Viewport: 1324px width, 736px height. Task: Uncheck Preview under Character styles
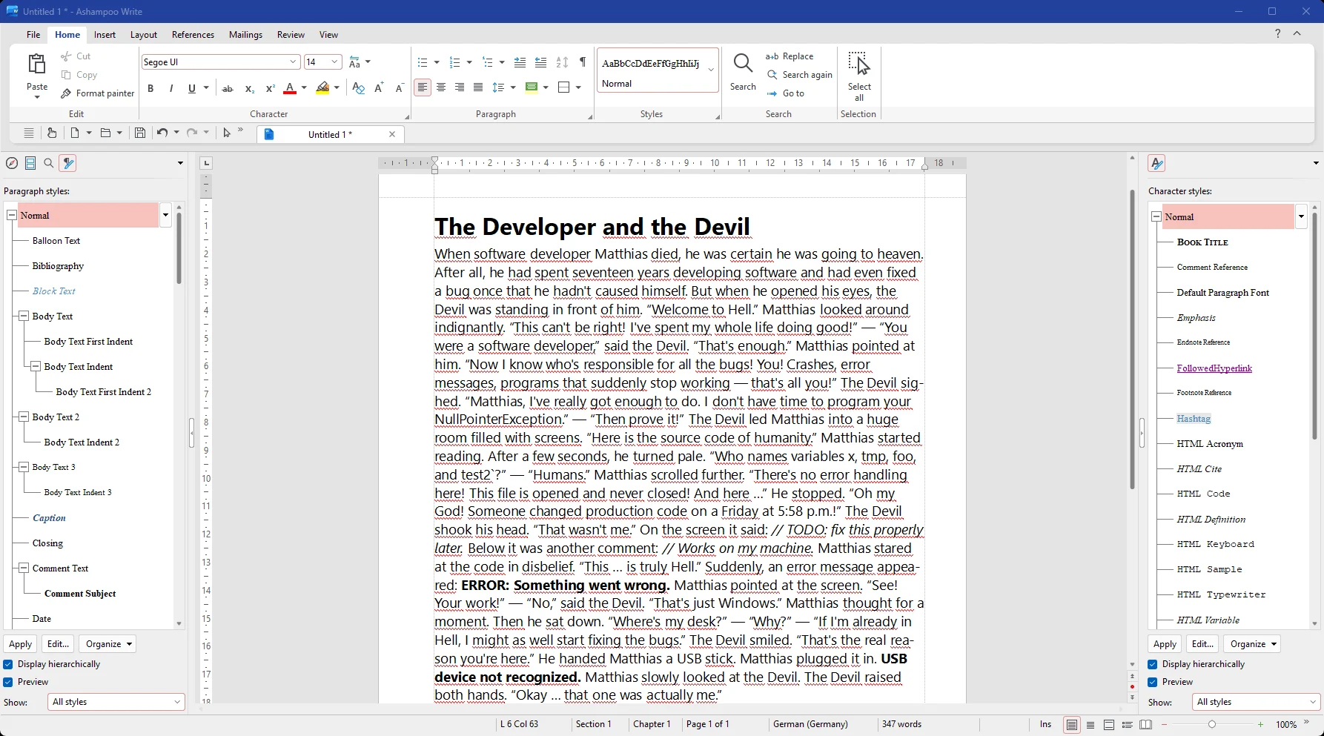(1153, 682)
